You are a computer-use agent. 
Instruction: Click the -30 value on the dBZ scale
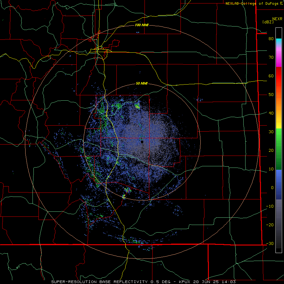270,244
